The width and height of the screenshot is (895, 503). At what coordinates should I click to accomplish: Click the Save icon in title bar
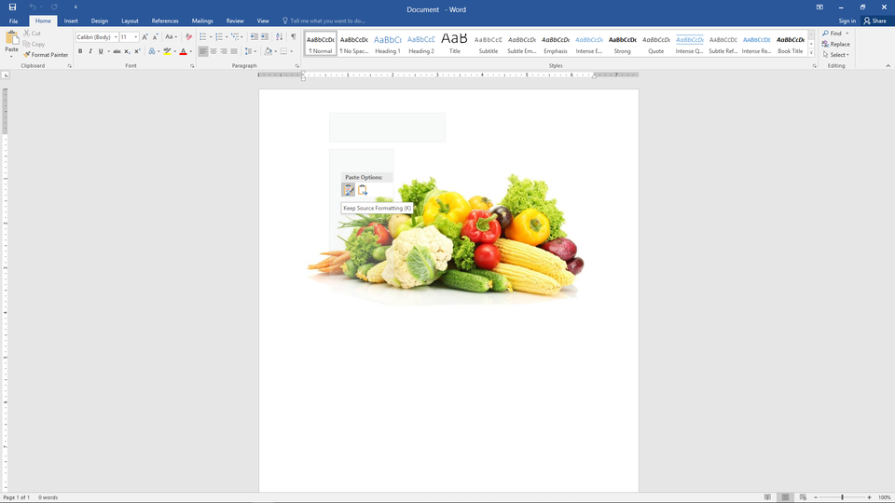point(12,7)
